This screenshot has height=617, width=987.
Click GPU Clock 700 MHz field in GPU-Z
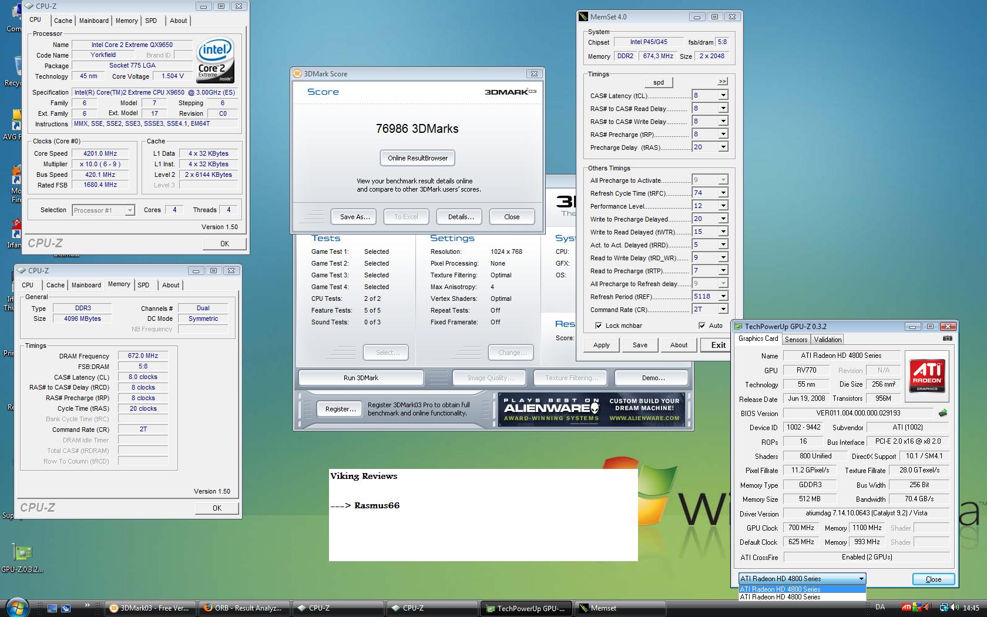point(801,528)
